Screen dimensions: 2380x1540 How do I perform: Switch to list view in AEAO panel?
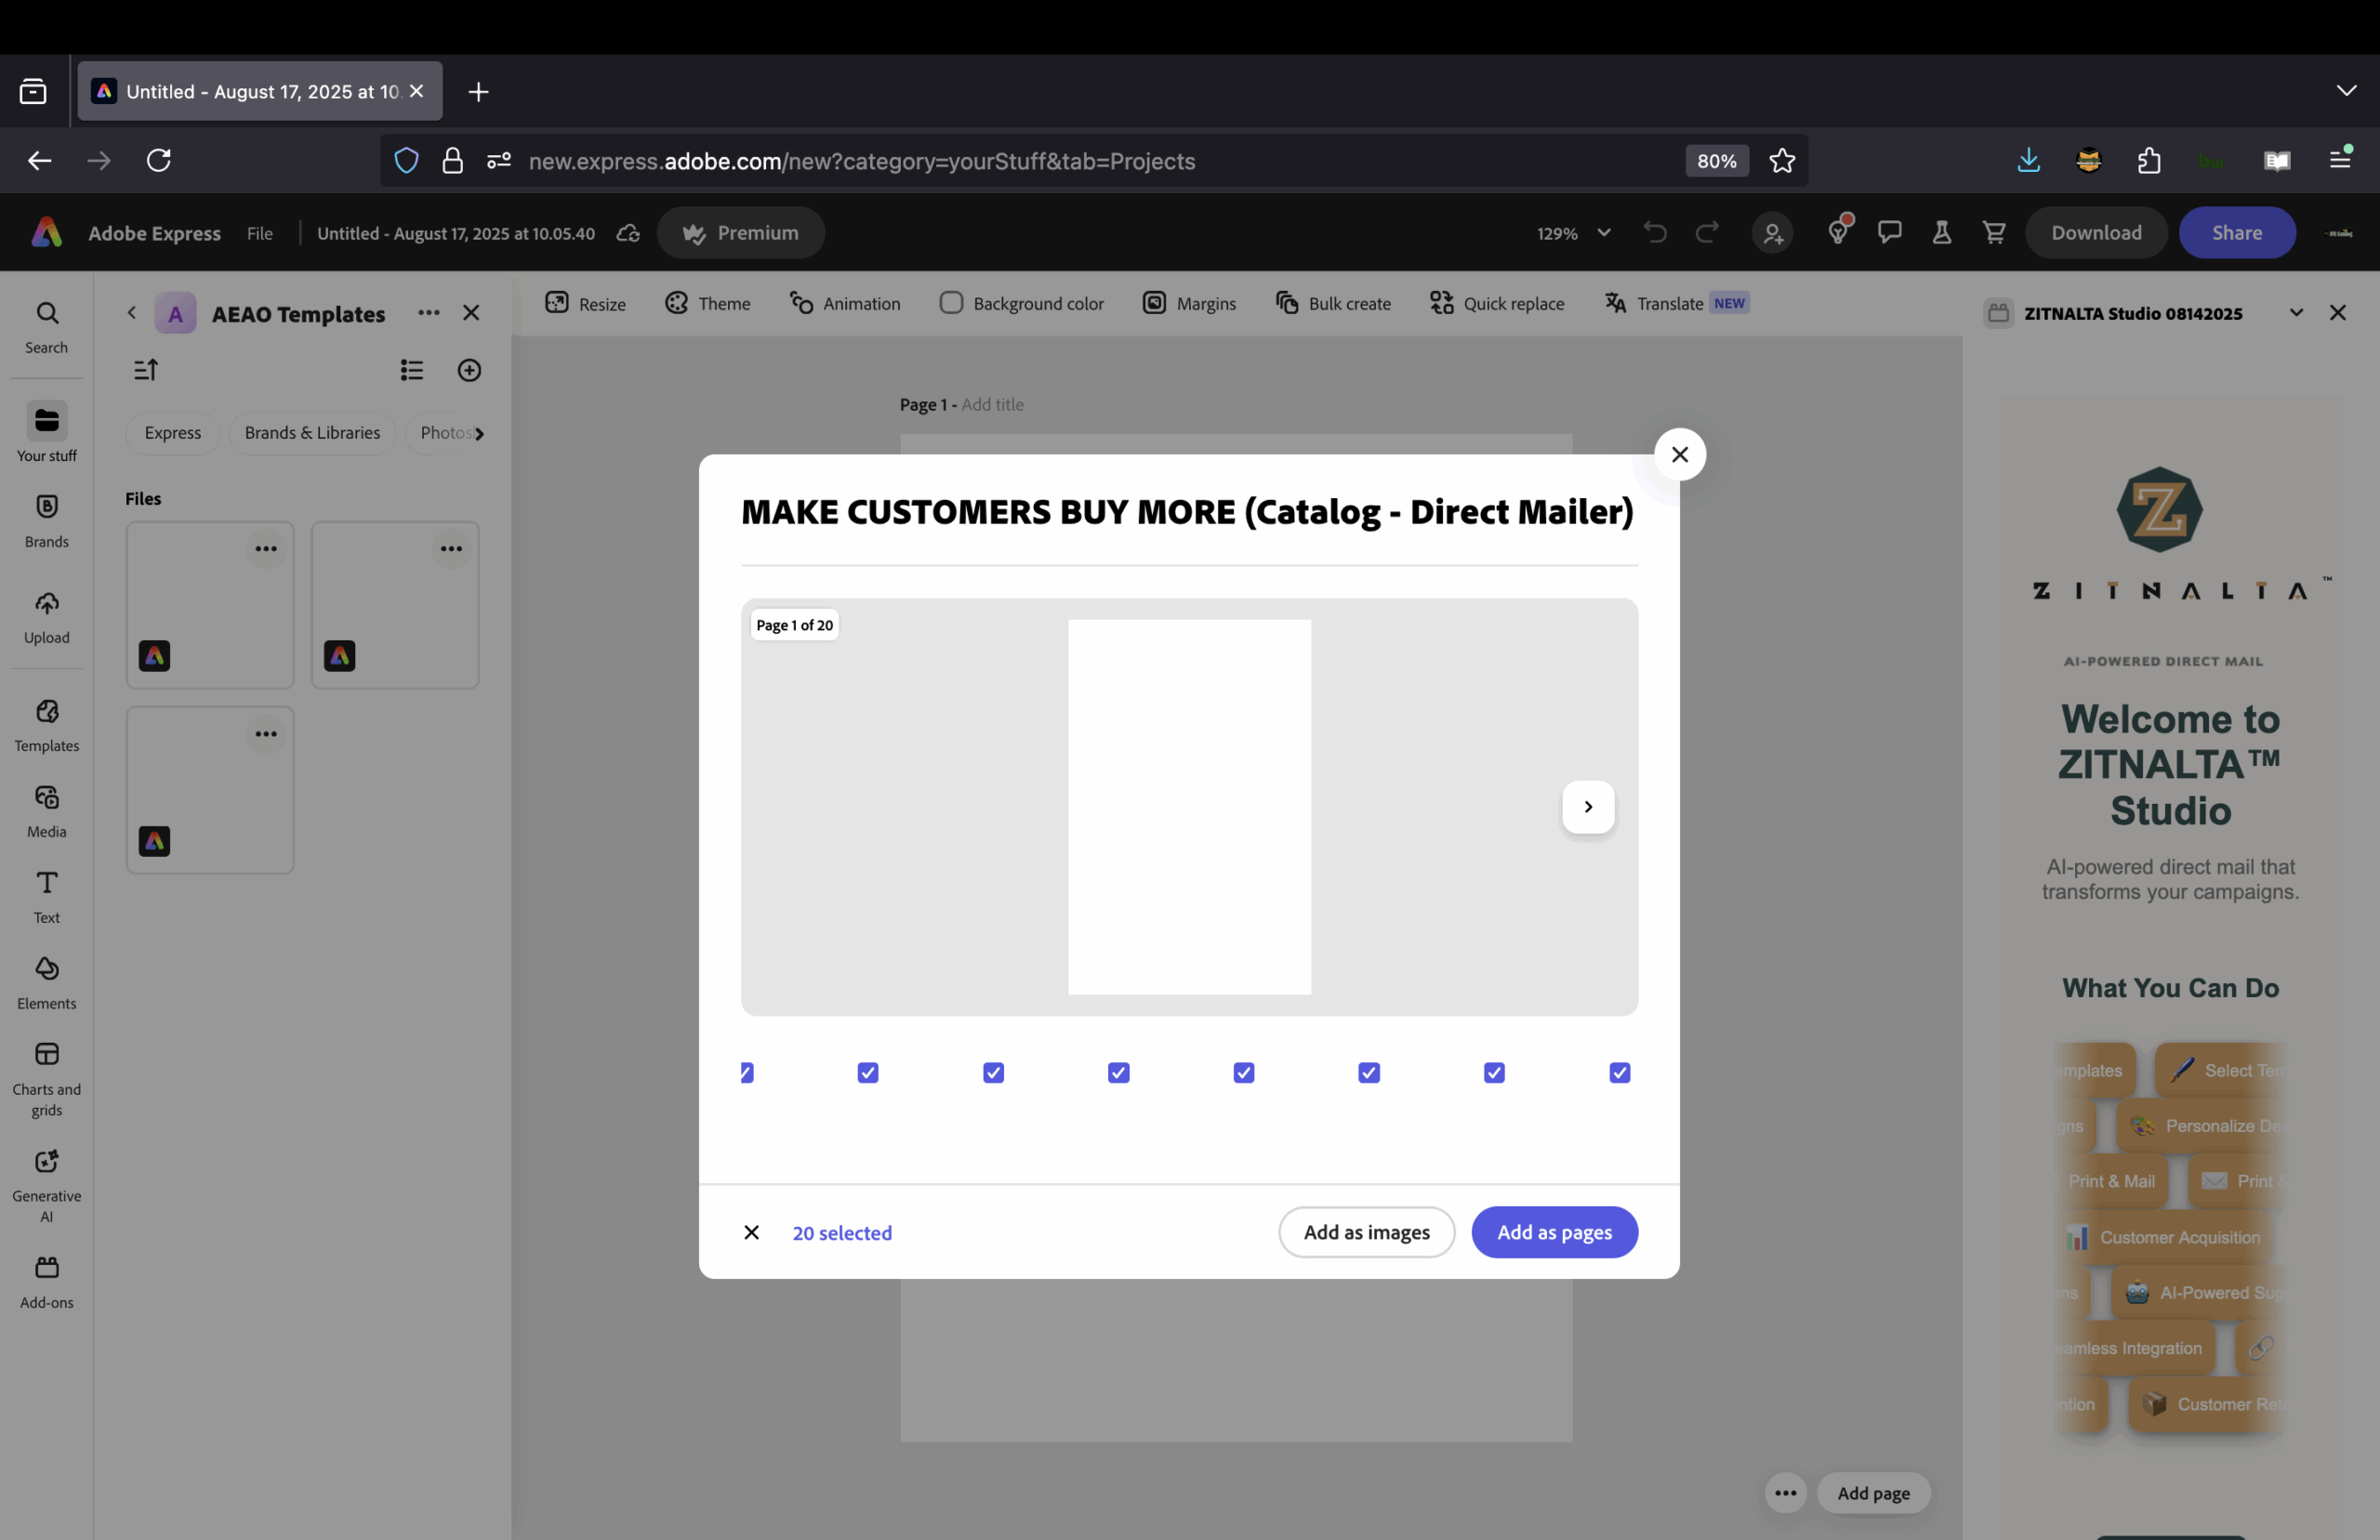(x=412, y=370)
